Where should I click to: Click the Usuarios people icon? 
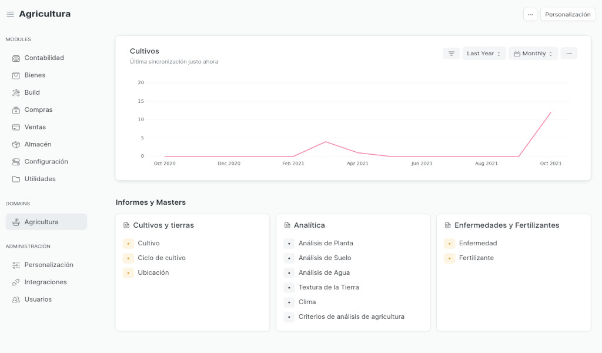point(16,299)
